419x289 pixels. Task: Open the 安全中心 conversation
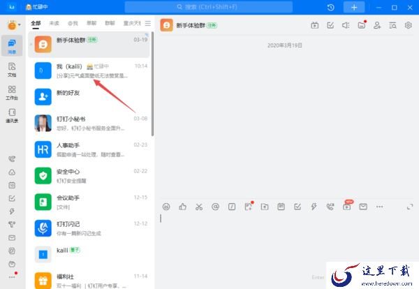pyautogui.click(x=89, y=176)
